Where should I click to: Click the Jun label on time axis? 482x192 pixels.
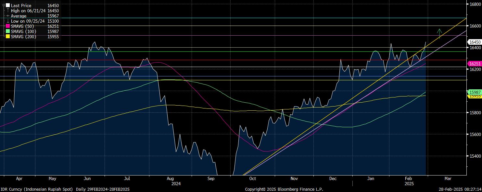tap(87, 178)
